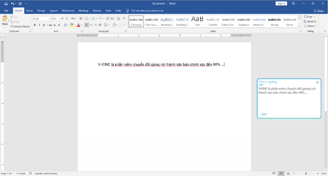Open proofing errors check in status bar

point(30,173)
